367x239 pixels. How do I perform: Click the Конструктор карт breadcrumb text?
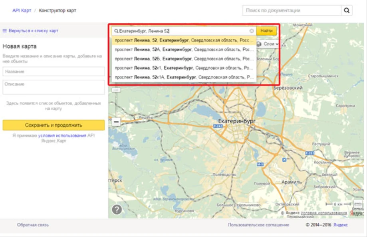coord(58,10)
